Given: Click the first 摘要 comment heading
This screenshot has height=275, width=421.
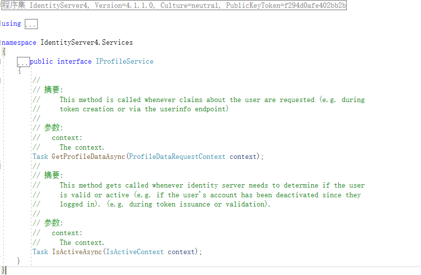Looking at the screenshot, I should tap(53, 89).
